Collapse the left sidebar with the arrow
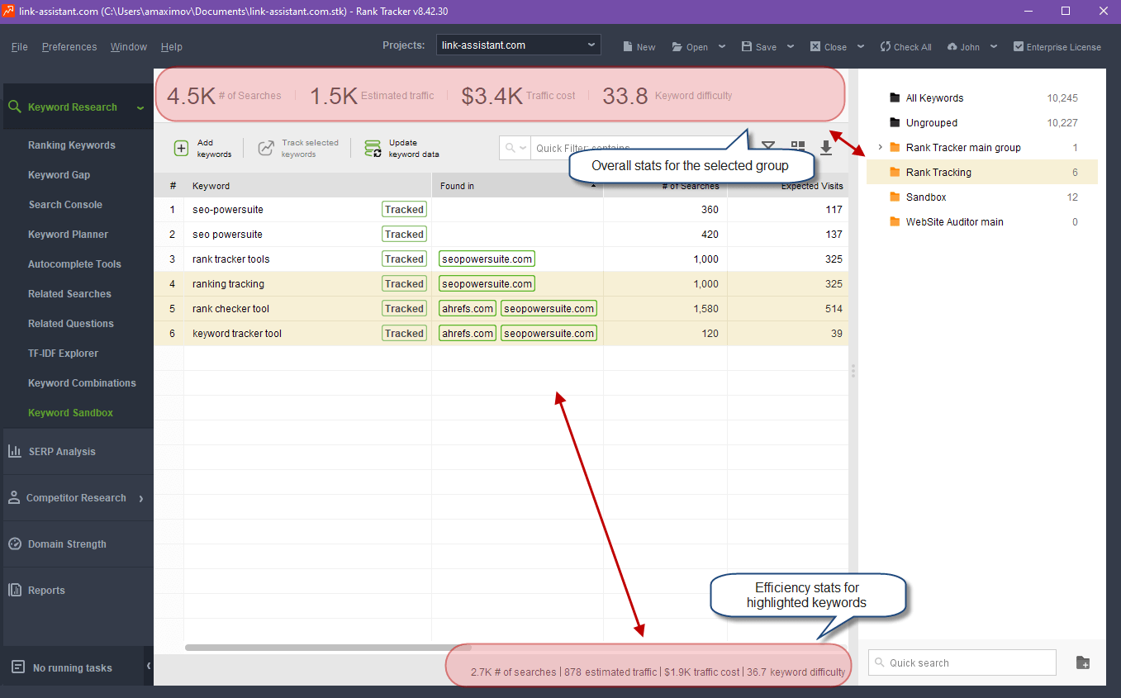 pyautogui.click(x=149, y=666)
